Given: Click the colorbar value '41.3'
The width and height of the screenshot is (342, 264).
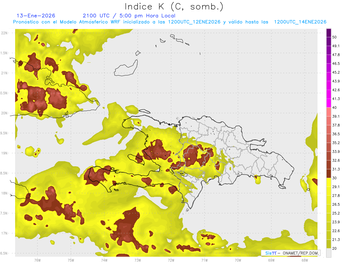Looking at the screenshot, I should (336, 99).
